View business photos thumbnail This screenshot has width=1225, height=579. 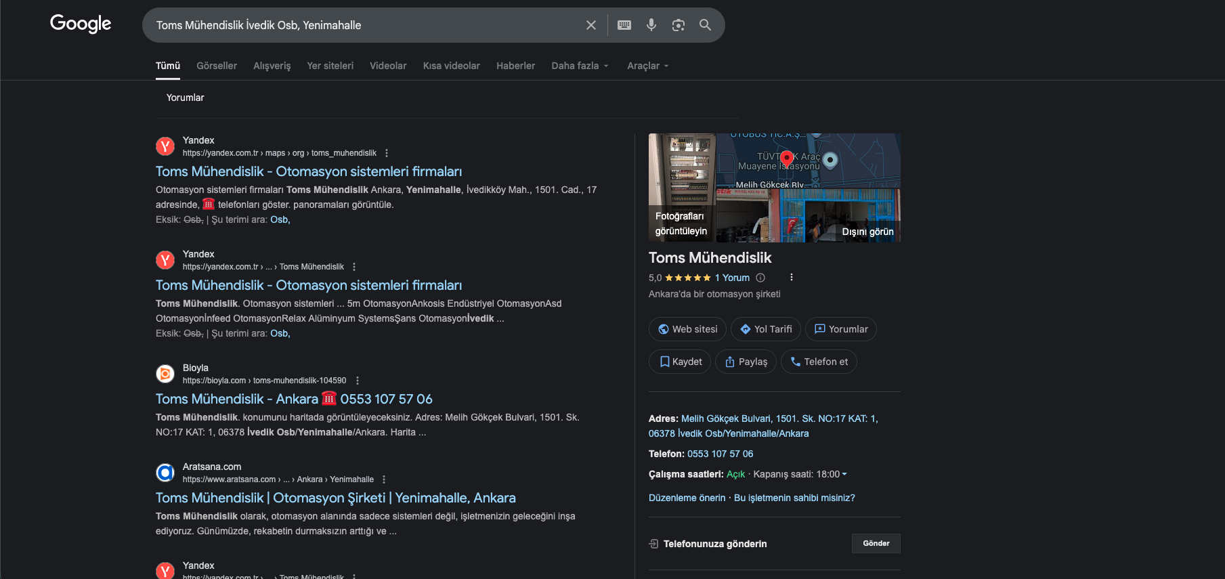(682, 188)
